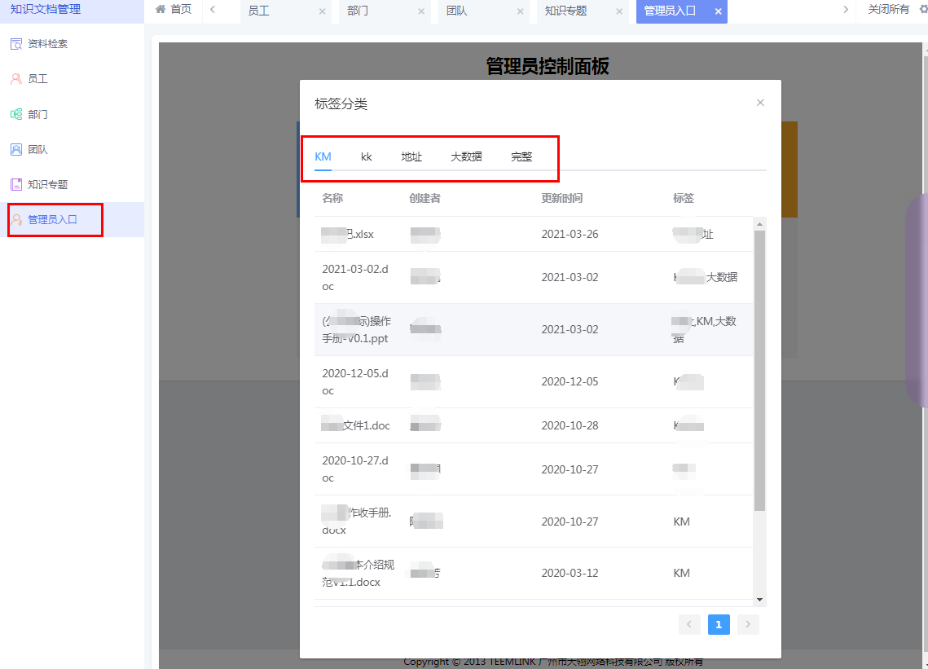This screenshot has height=669, width=928.
Task: Click the next page arrow in pagination
Action: pos(748,624)
